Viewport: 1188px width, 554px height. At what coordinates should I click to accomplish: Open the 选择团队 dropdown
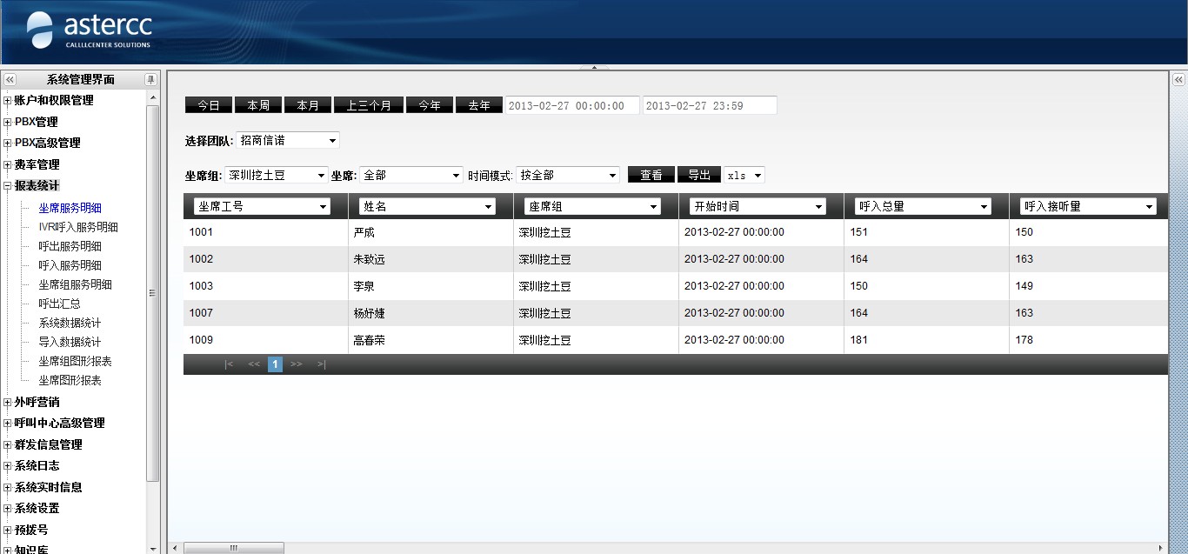click(287, 140)
